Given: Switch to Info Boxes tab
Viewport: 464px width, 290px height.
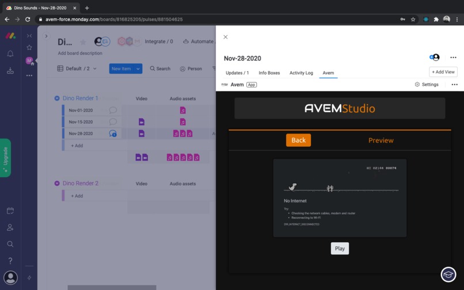Looking at the screenshot, I should click(269, 73).
